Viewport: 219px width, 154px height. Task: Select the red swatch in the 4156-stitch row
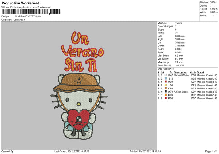(x=166, y=98)
